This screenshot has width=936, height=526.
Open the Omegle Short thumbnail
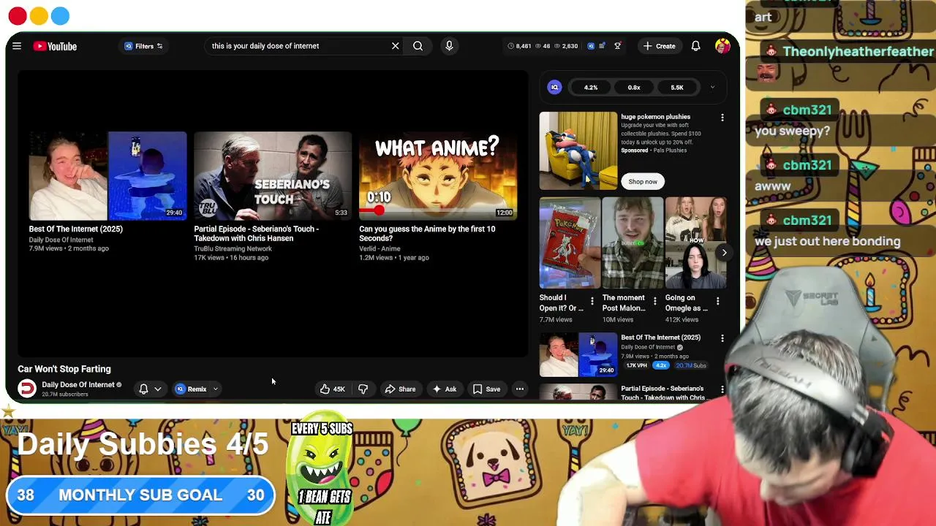click(x=695, y=243)
